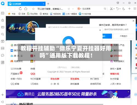Open the 百度 bookmark

22,14
